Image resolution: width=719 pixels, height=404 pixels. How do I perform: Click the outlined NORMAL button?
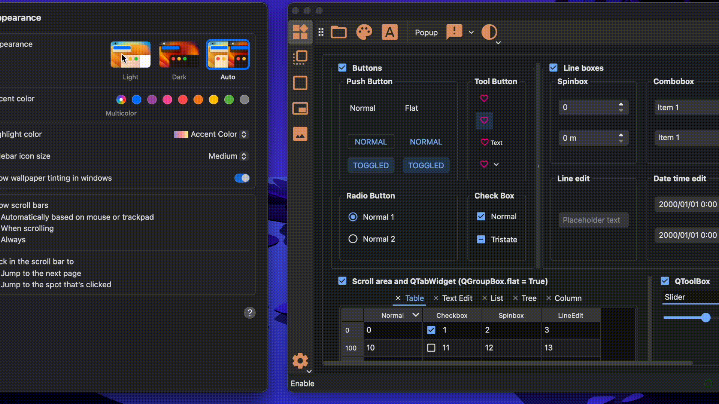click(371, 142)
